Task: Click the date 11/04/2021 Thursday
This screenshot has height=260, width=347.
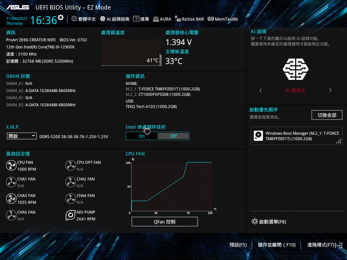Action: [17, 21]
